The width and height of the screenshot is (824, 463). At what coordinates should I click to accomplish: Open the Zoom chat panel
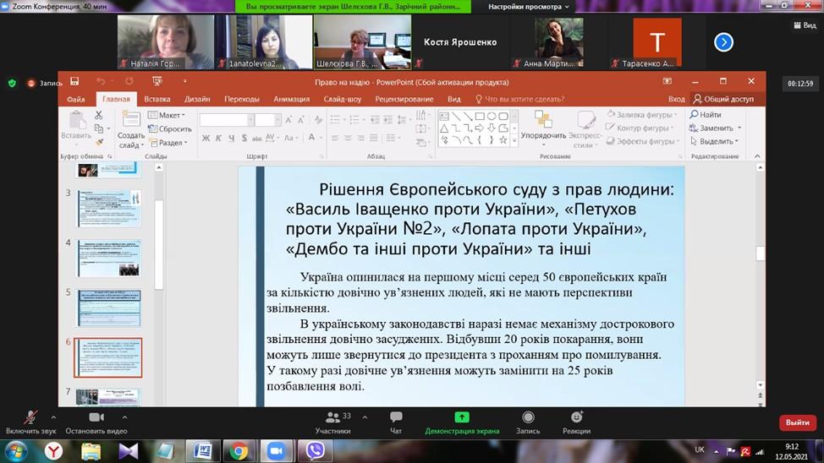point(396,418)
